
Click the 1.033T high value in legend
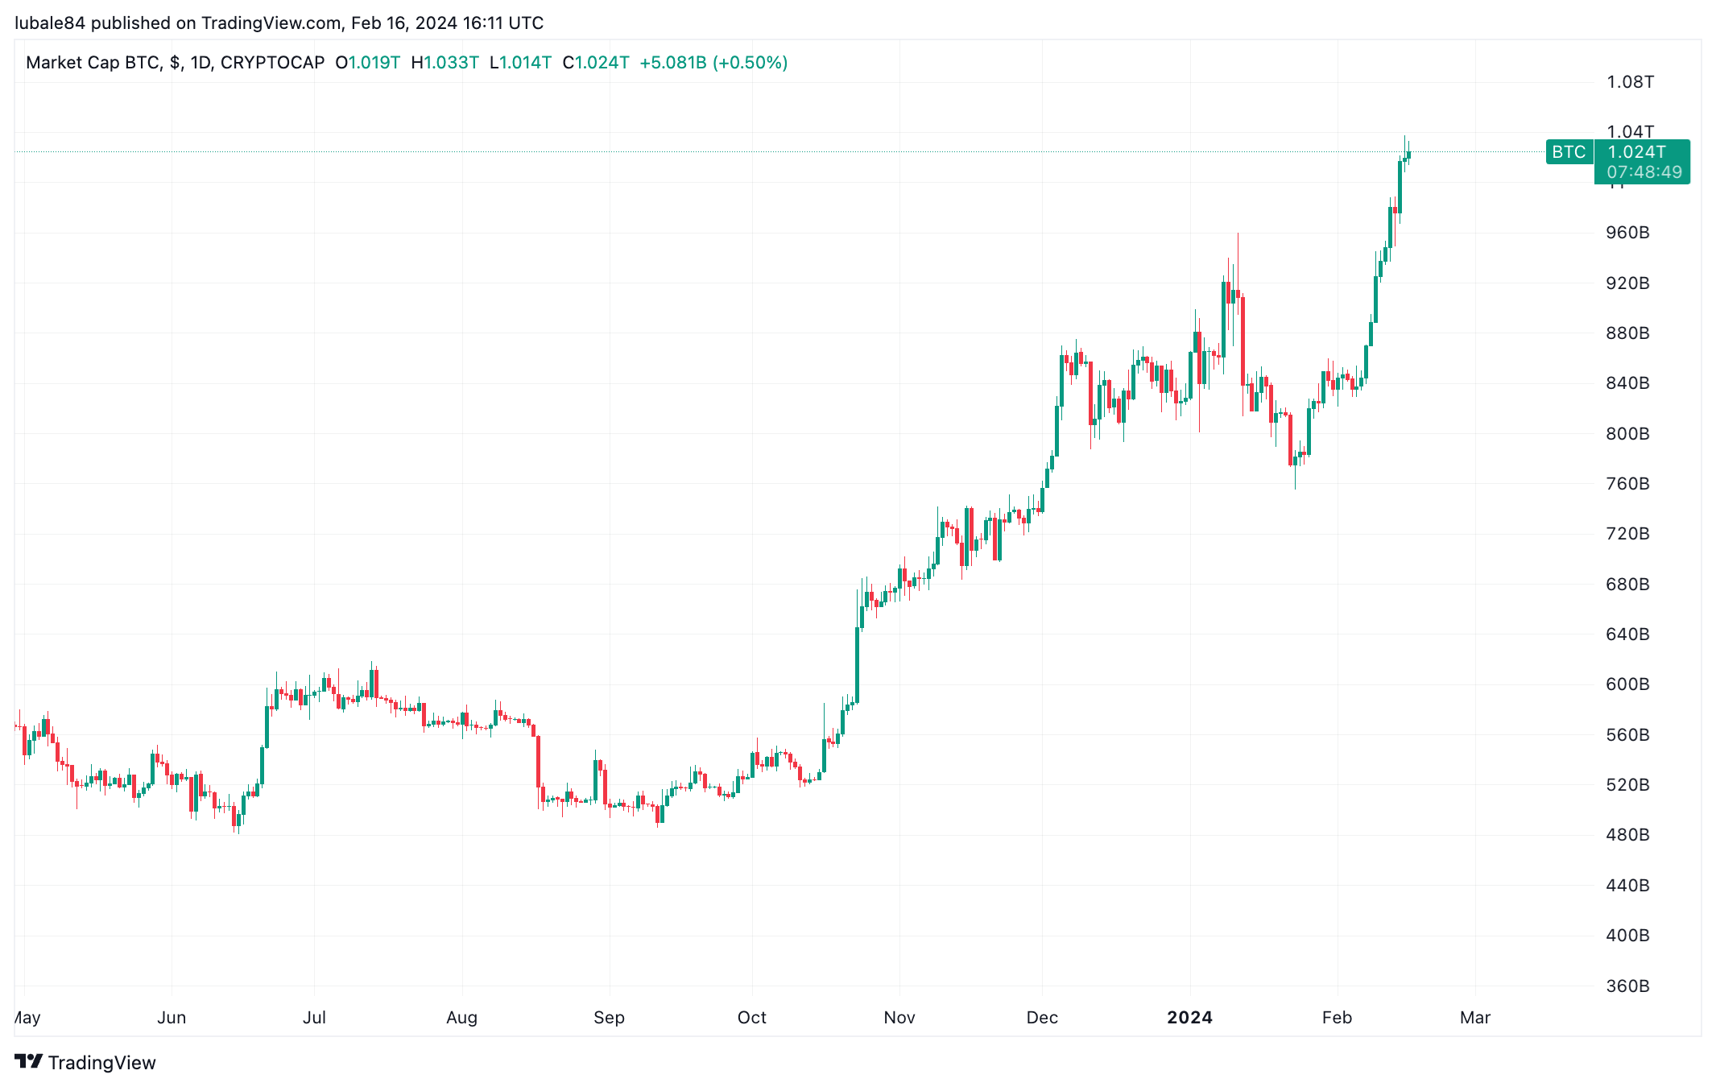point(451,63)
